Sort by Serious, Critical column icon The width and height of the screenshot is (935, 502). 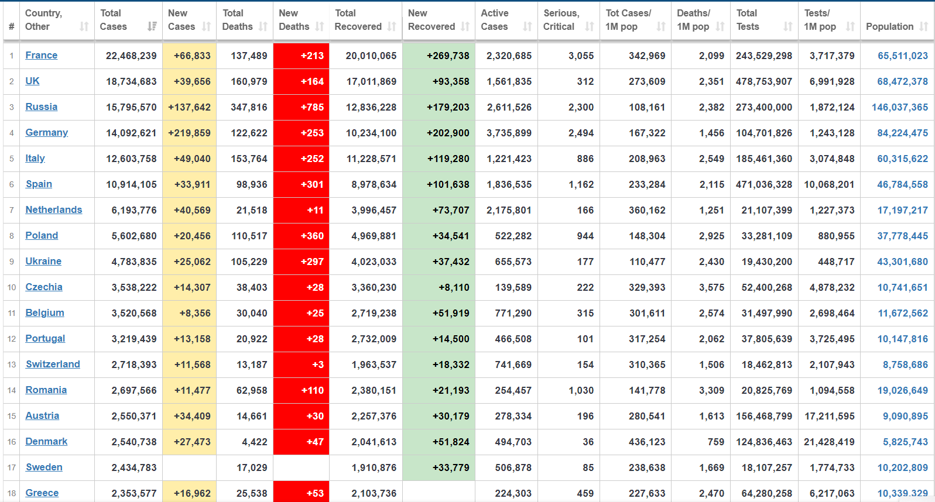click(590, 26)
